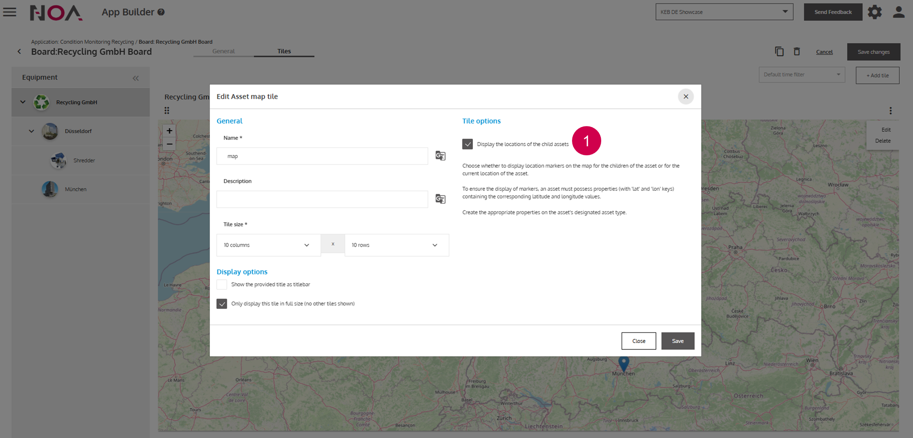The image size is (913, 438).
Task: Click the delete board trash icon
Action: tap(797, 52)
